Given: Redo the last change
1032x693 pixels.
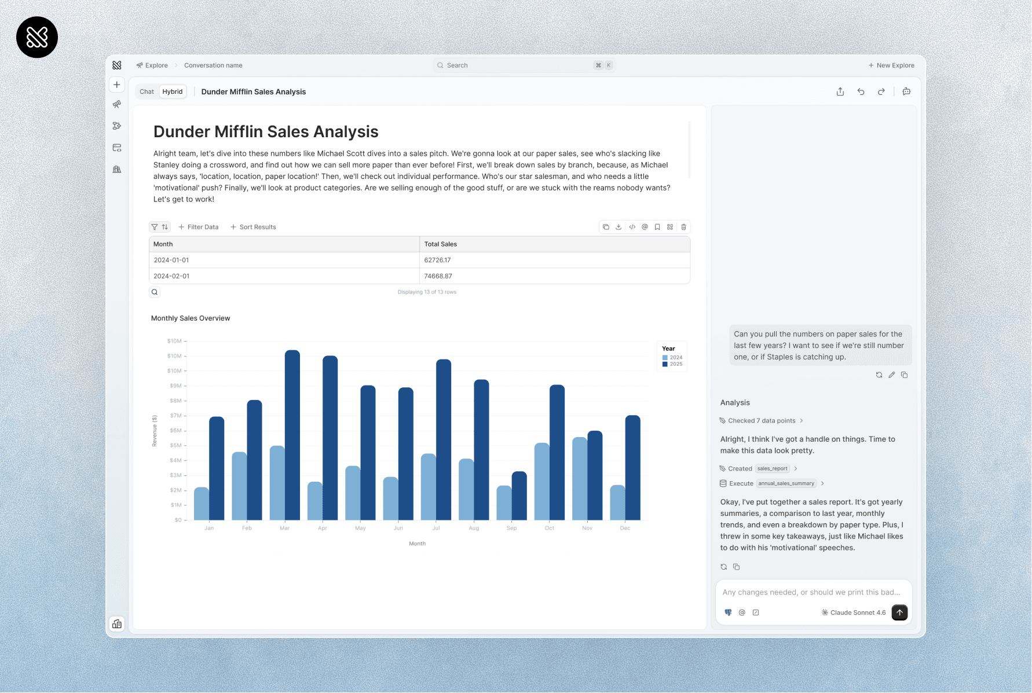Looking at the screenshot, I should pyautogui.click(x=881, y=91).
